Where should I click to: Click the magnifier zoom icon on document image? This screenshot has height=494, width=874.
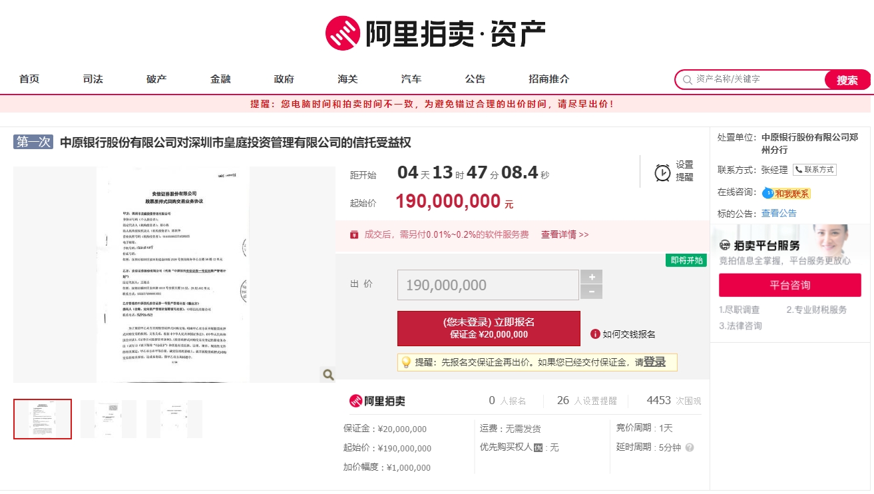coord(328,375)
